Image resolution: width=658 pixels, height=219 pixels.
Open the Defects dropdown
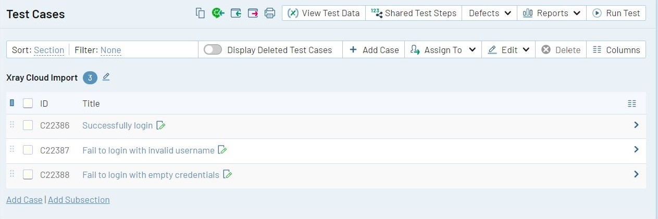(490, 13)
